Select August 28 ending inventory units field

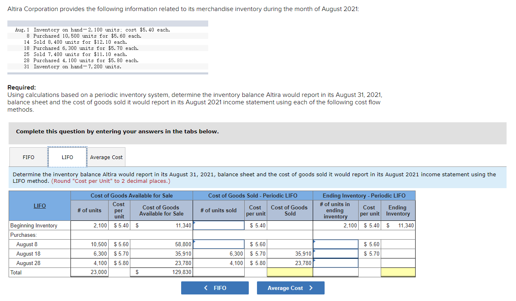pos(335,263)
